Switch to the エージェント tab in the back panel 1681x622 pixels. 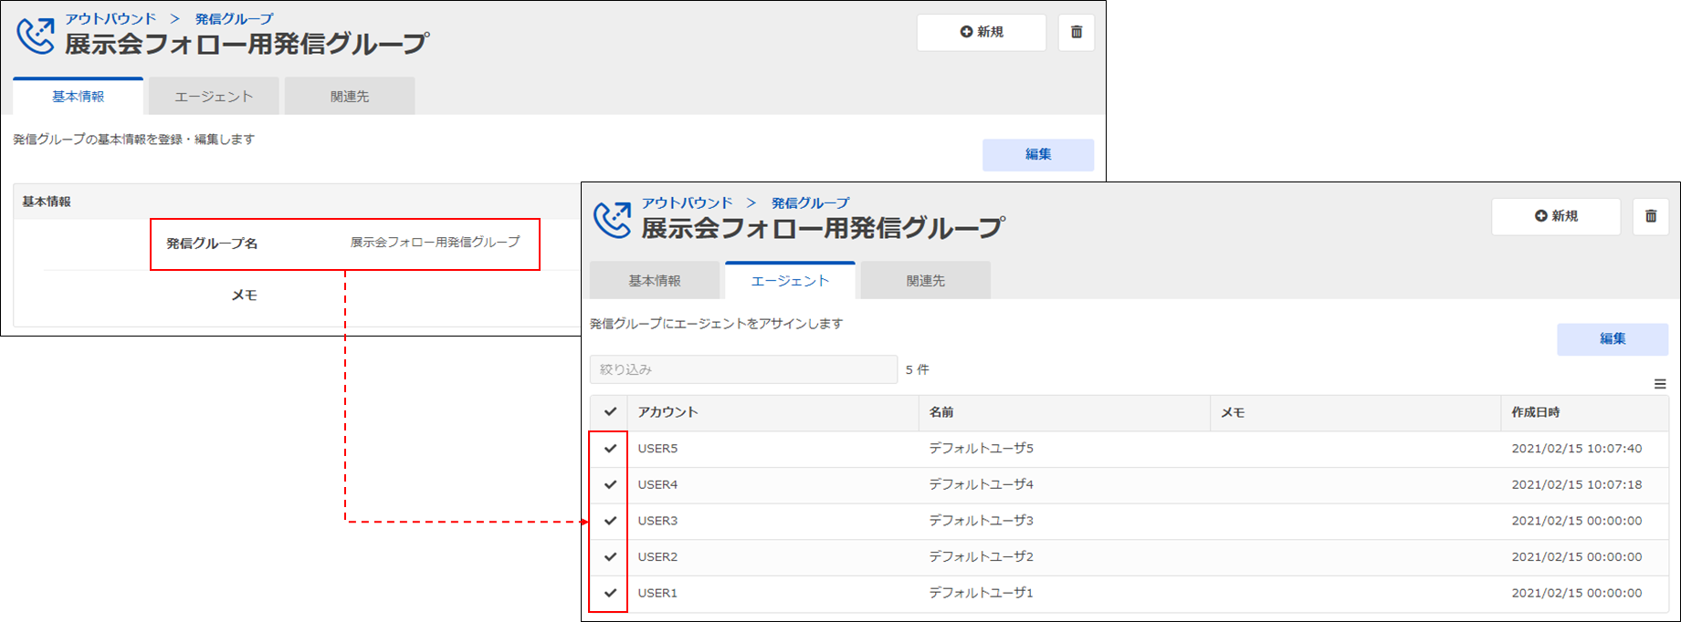[214, 97]
